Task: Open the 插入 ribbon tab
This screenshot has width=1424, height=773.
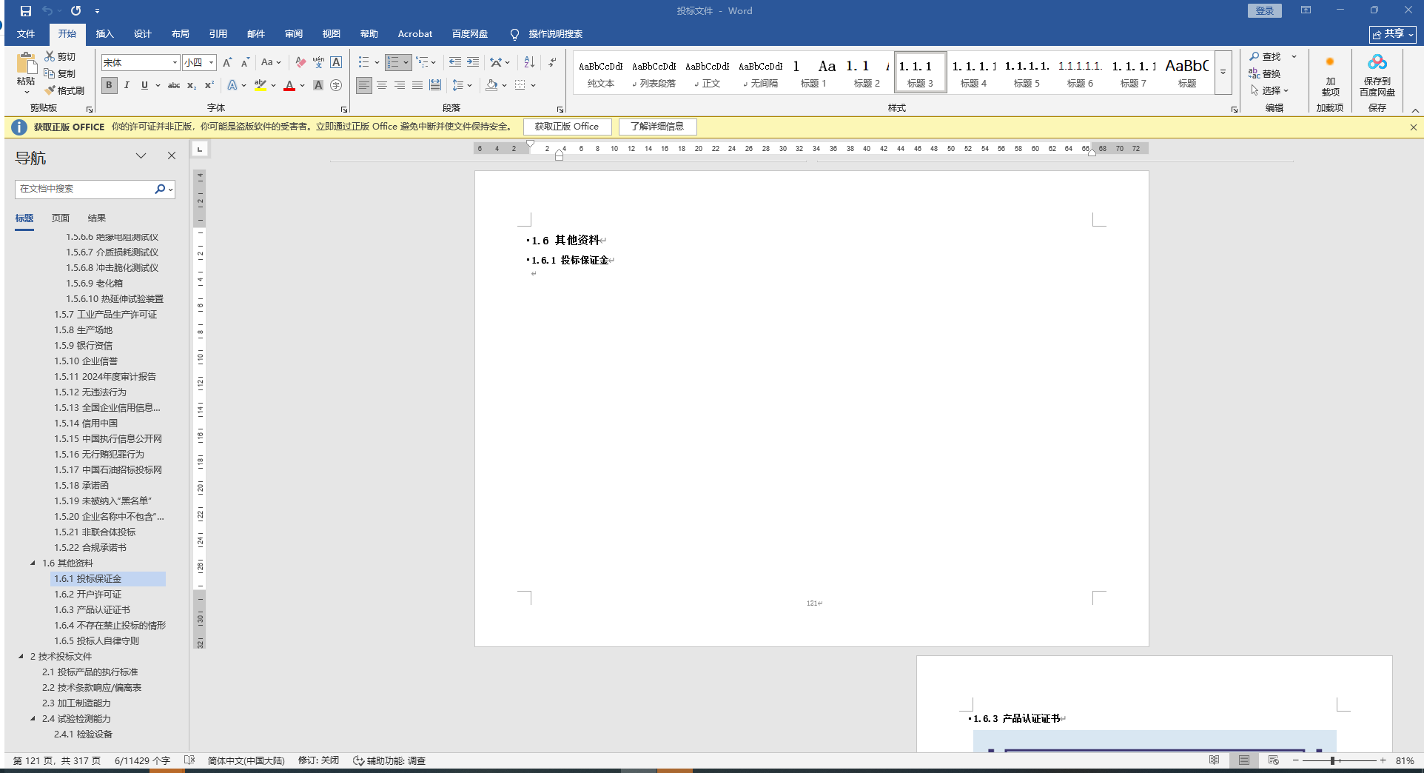Action: pyautogui.click(x=105, y=34)
